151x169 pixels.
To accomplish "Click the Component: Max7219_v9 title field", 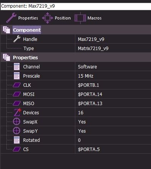I will [76, 6].
